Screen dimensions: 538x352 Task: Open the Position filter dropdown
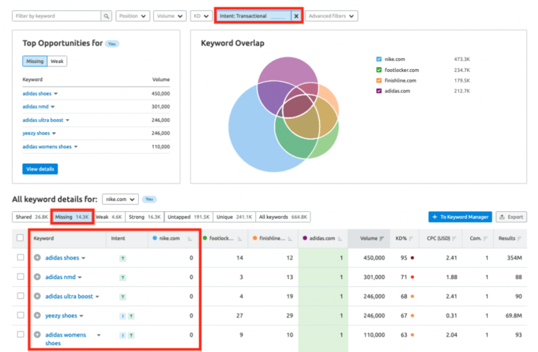point(133,16)
